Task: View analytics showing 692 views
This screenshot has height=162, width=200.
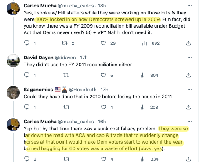Action: (151, 43)
